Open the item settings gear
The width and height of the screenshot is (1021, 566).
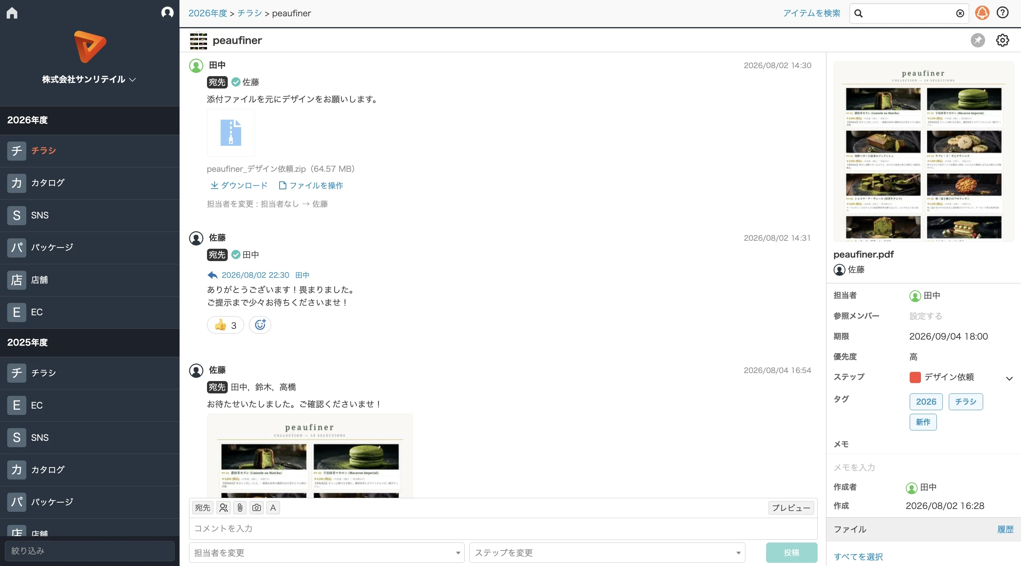(x=1002, y=40)
